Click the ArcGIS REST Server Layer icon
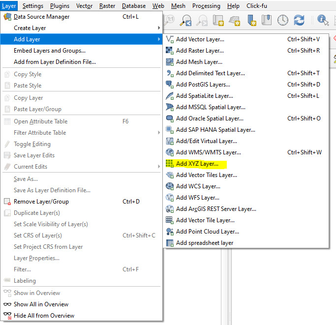Image resolution: width=336 pixels, height=325 pixels. point(170,209)
